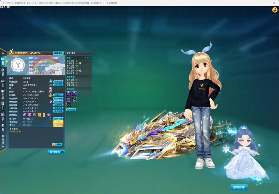Open the 动态 activity sidebar tab
Screen dimensions: 279x194
click(3, 117)
